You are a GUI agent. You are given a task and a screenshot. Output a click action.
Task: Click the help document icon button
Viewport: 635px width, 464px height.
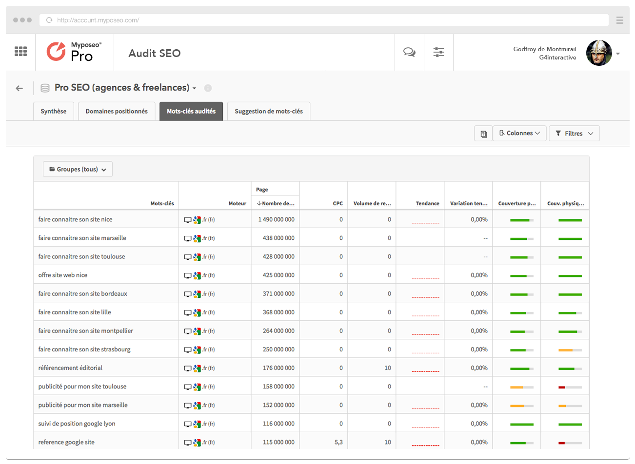click(483, 134)
